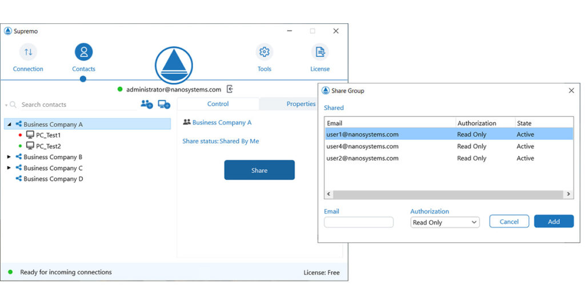Collapse the Business Company A group

click(9, 124)
